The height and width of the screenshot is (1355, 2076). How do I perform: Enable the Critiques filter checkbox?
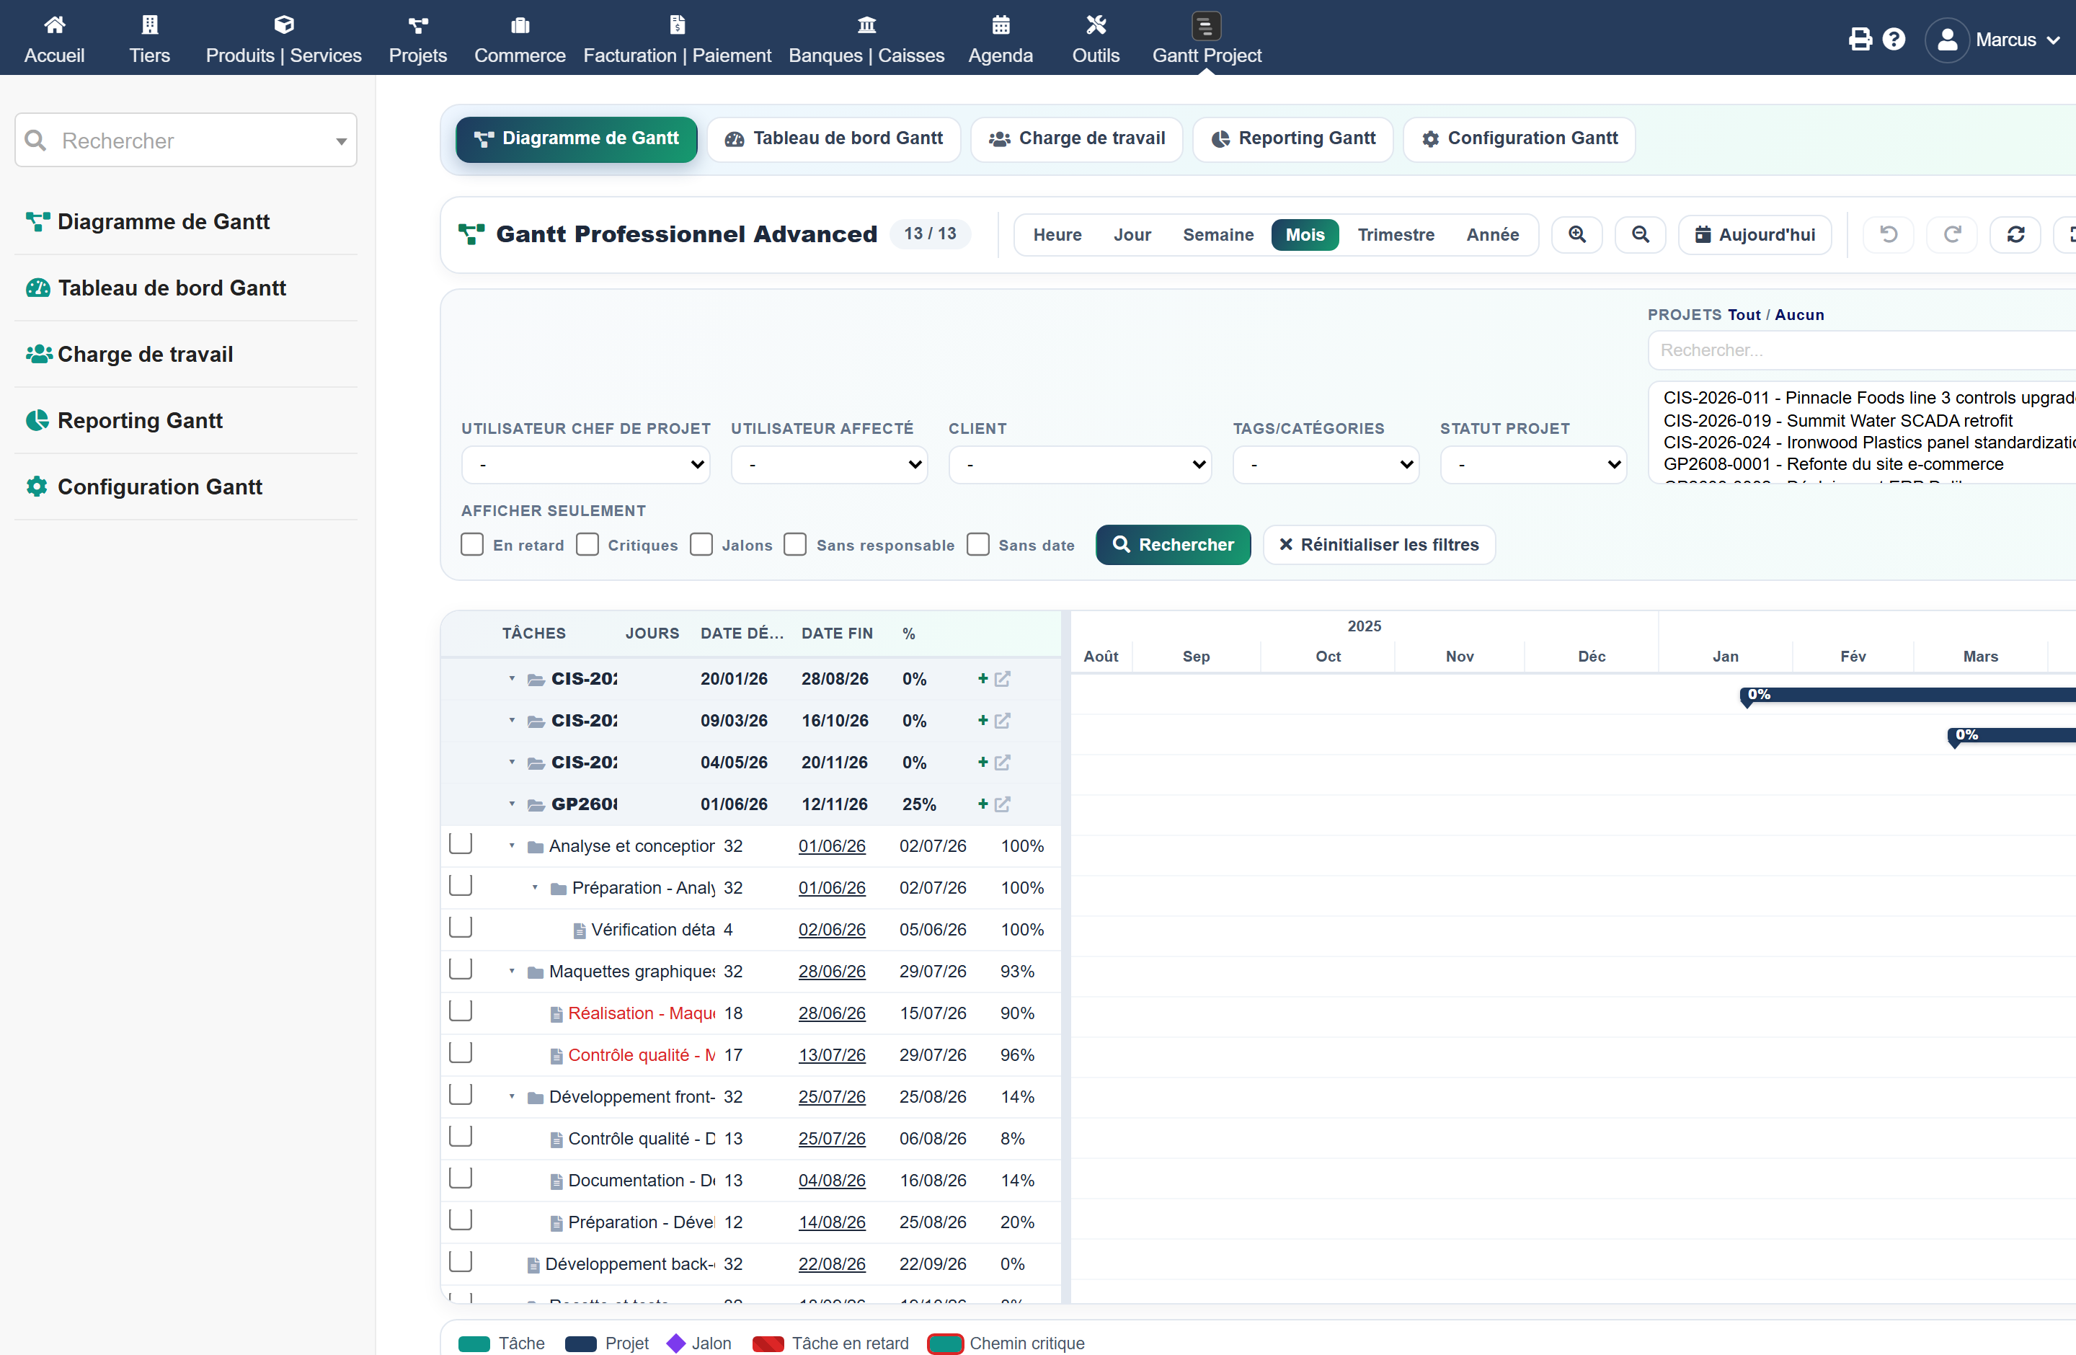pos(588,545)
